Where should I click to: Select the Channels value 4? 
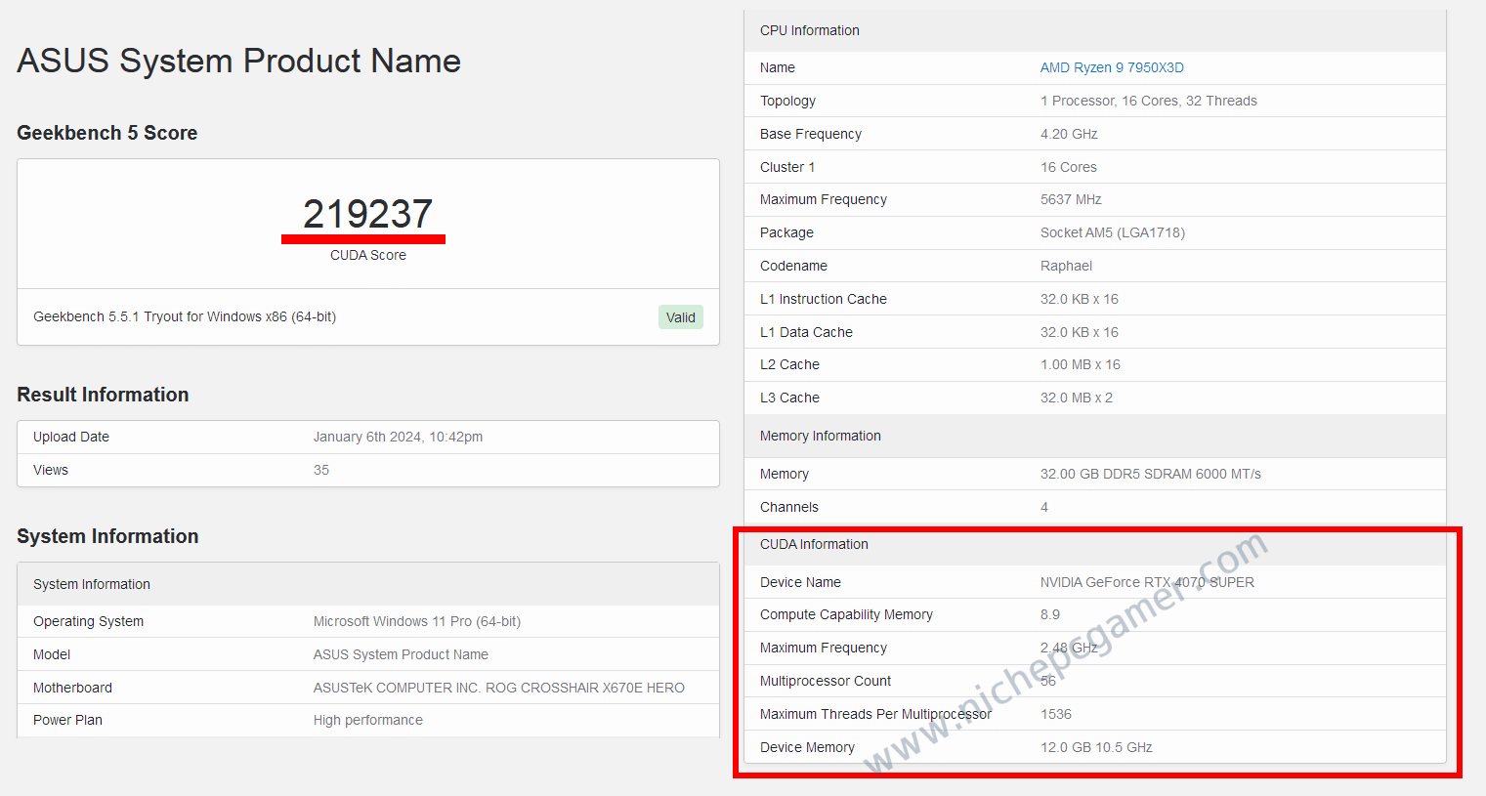[1044, 507]
